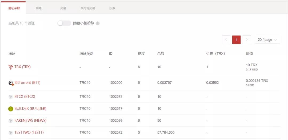
Task: Click the BUILDER token yellow icon
Action: (11, 109)
